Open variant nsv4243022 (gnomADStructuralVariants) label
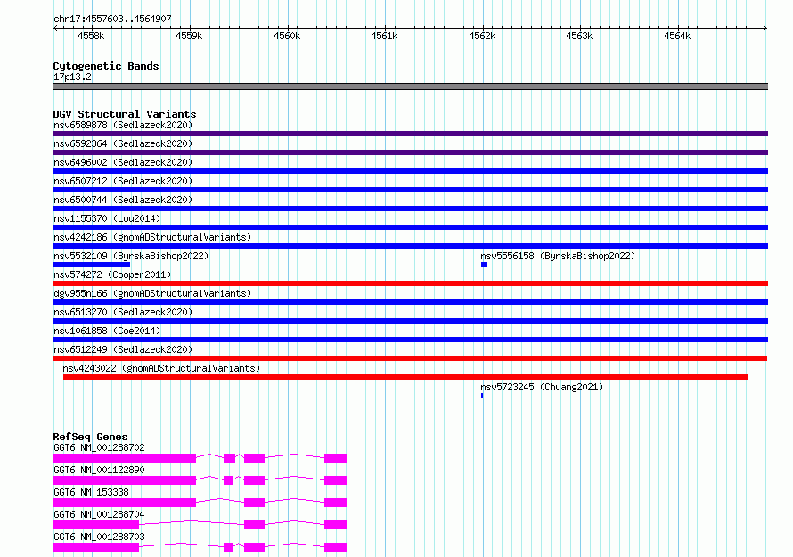This screenshot has height=557, width=793. [x=161, y=368]
